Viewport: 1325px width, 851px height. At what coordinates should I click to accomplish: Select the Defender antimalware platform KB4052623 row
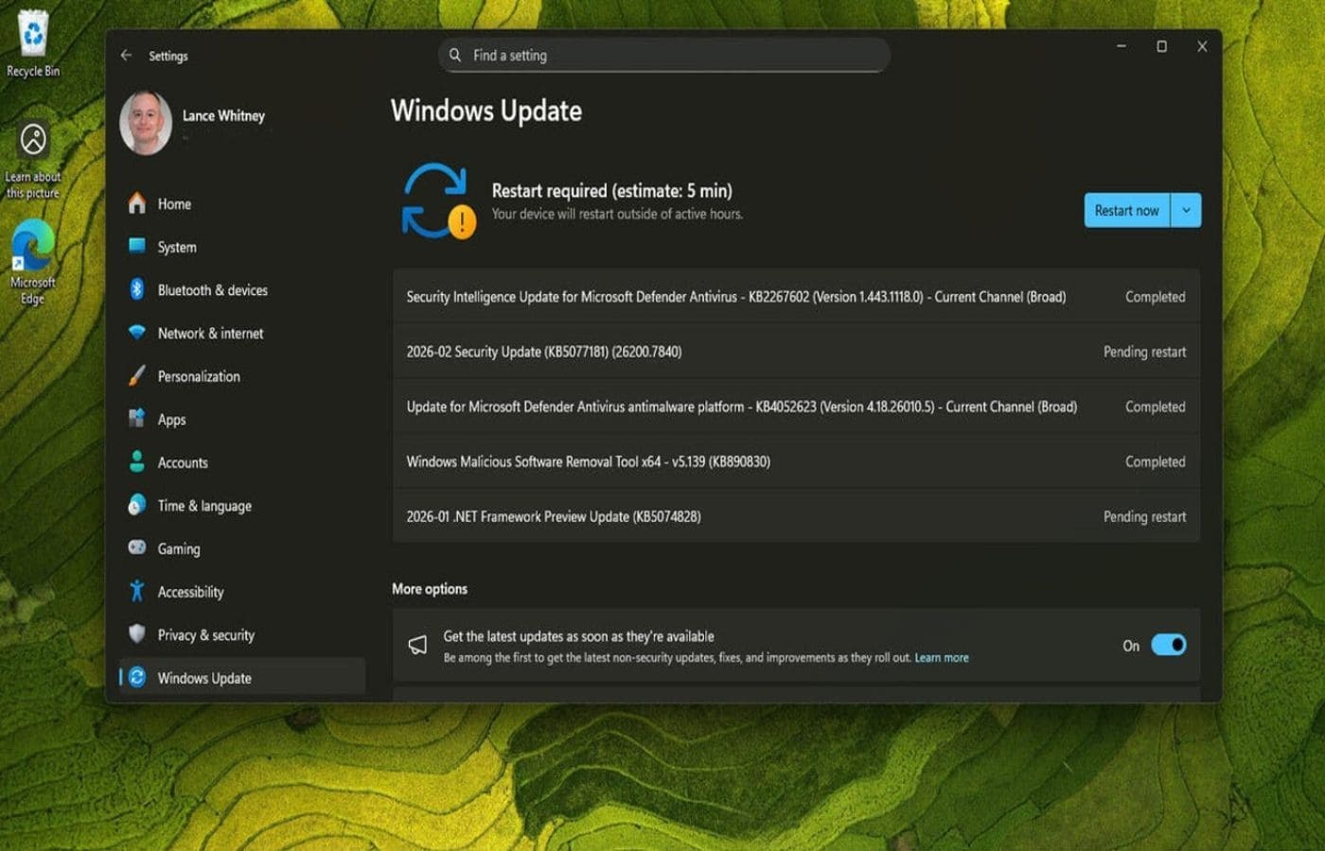(796, 406)
